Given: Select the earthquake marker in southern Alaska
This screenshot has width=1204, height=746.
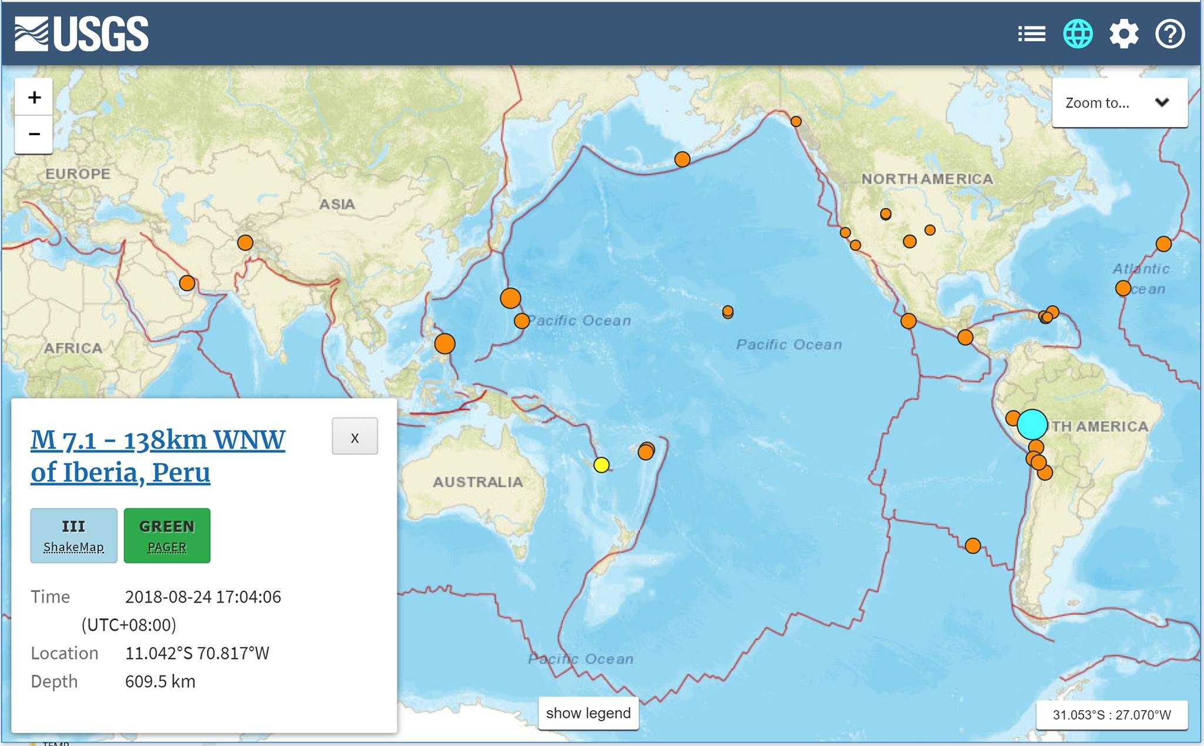Looking at the screenshot, I should click(x=796, y=122).
